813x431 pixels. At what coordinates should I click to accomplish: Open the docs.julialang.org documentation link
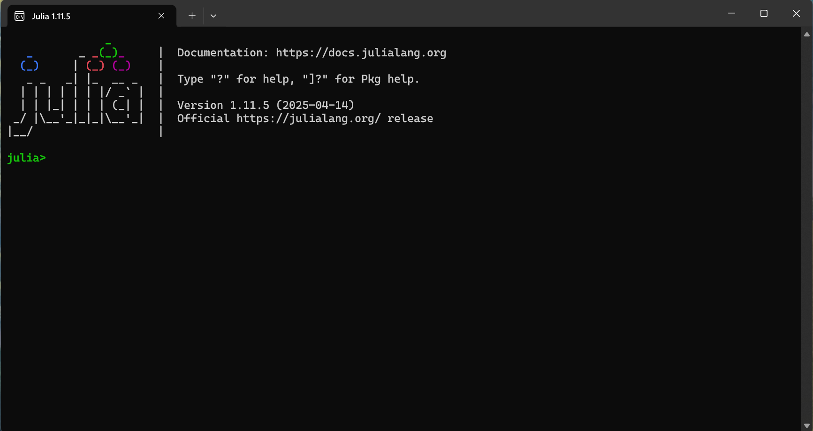[361, 53]
